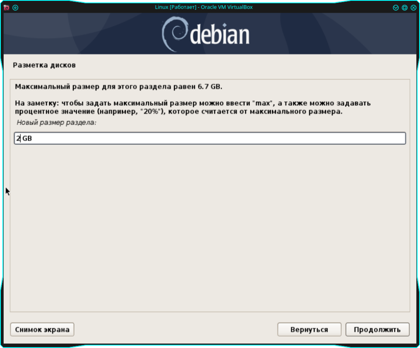420x348 pixels.
Task: Click the На заметку hint paragraph
Action: 193,107
